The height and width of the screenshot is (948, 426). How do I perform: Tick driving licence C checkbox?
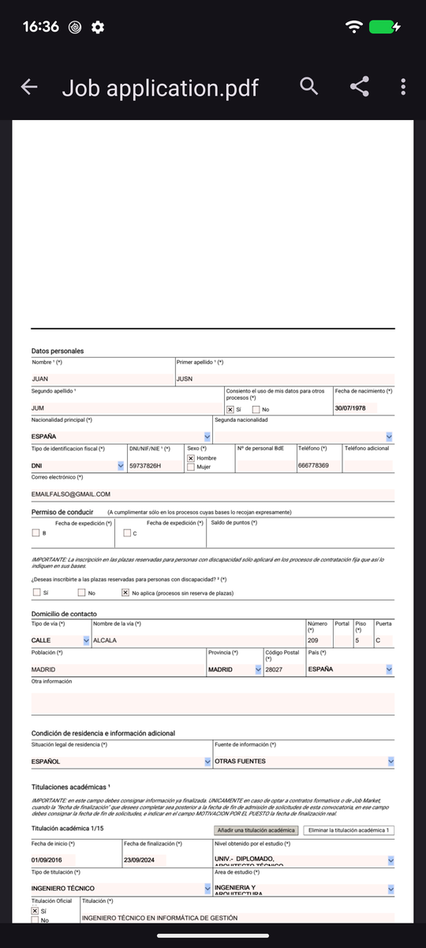point(127,533)
